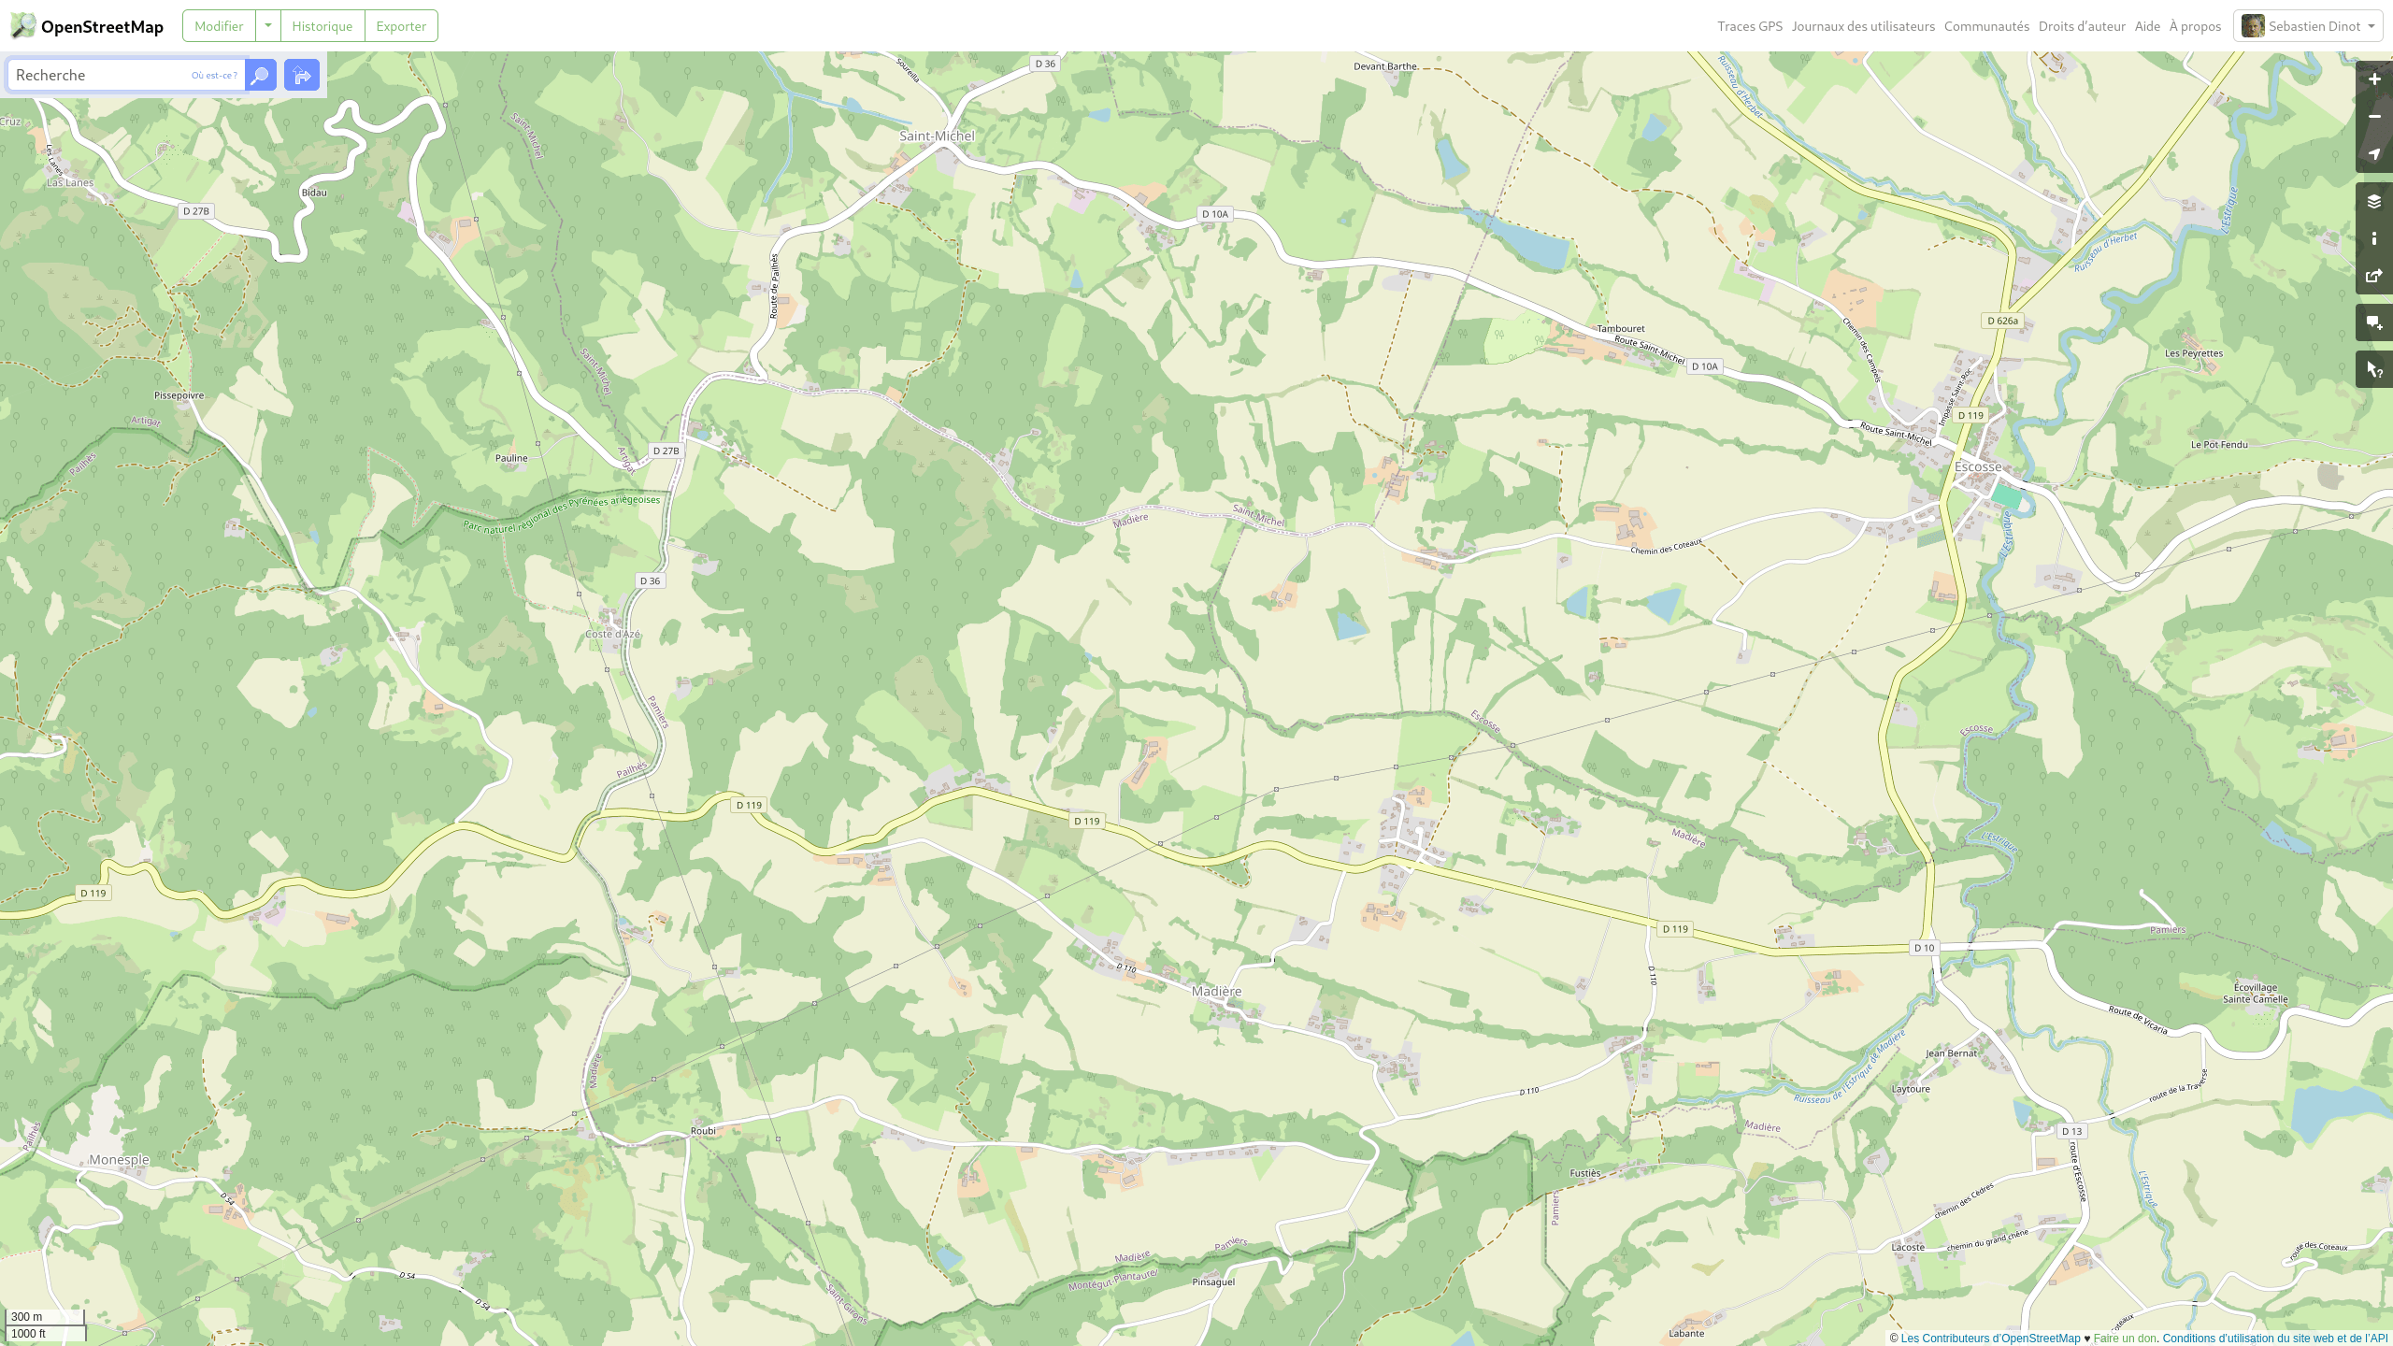Screen dimensions: 2393x1346
Task: Click the OpenStreetMap title text
Action: click(x=102, y=26)
